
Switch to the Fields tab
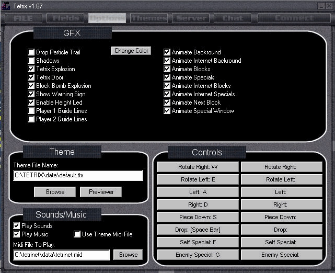(x=66, y=18)
